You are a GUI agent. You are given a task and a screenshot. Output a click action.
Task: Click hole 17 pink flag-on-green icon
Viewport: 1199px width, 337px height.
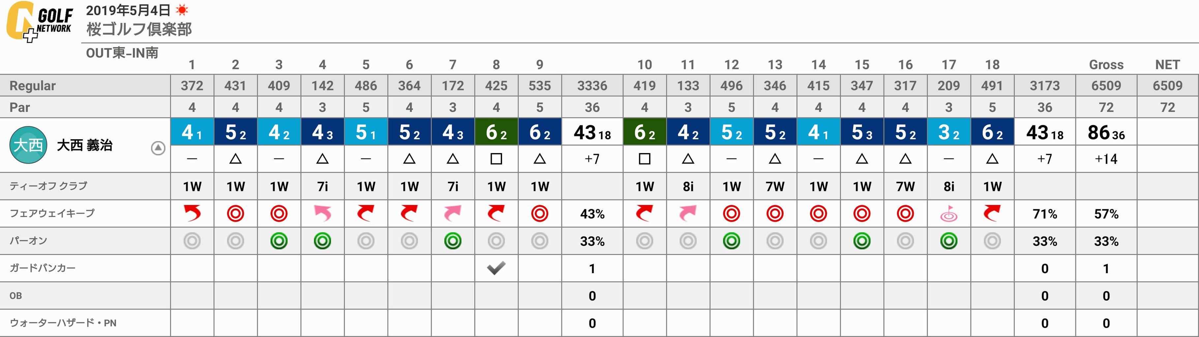[948, 214]
